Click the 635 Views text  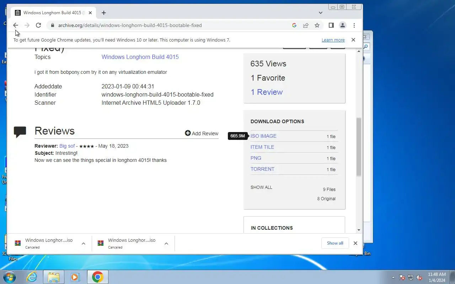click(268, 64)
